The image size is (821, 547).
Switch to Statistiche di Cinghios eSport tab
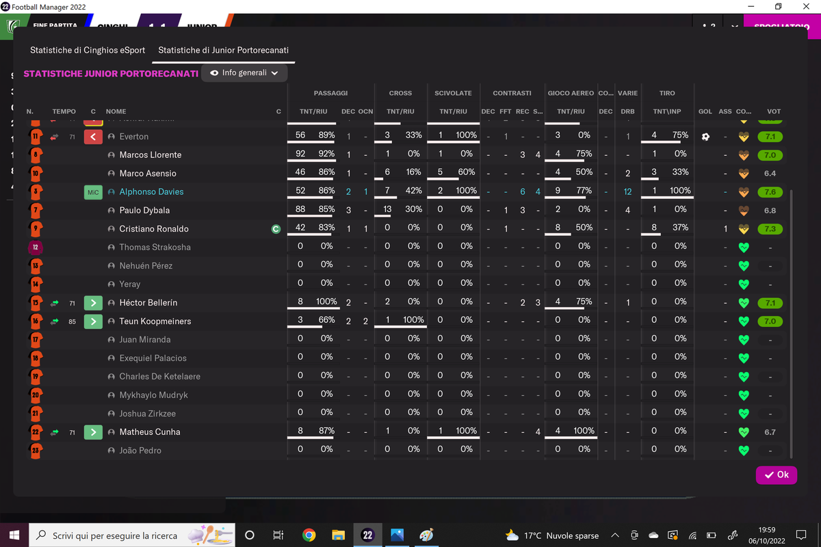coord(88,51)
